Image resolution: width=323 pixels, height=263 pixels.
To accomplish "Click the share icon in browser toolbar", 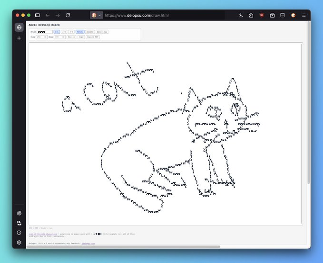I will point(251,15).
